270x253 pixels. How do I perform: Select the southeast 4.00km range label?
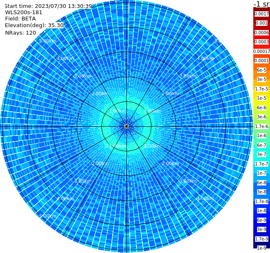pos(205,198)
